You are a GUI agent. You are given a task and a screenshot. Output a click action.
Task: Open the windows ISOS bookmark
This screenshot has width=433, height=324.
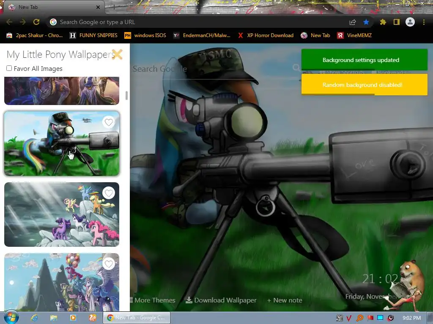click(x=145, y=35)
